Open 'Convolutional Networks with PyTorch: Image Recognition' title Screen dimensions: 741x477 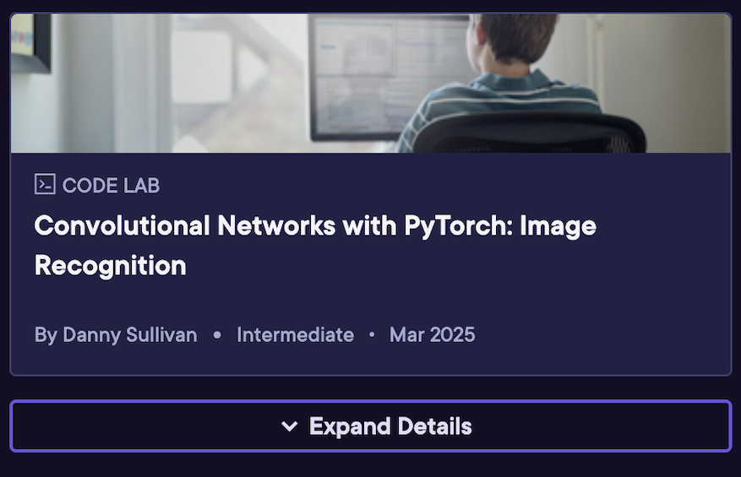315,245
